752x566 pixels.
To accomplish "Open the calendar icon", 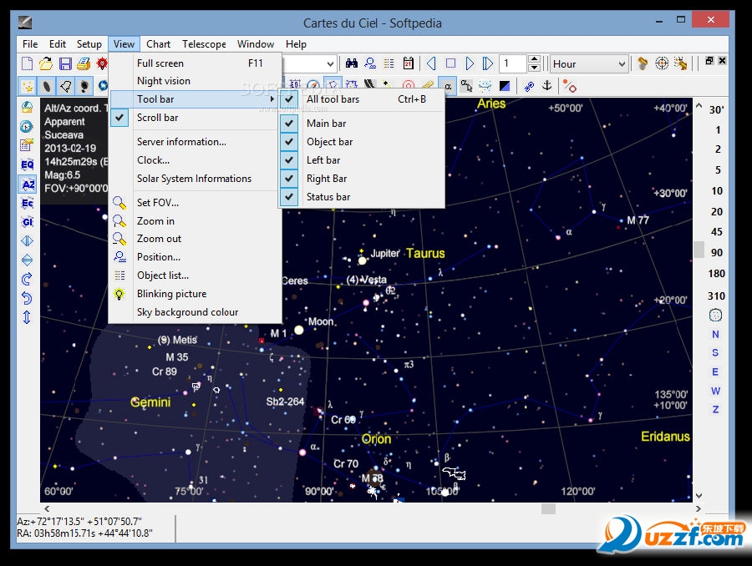I will pos(408,63).
